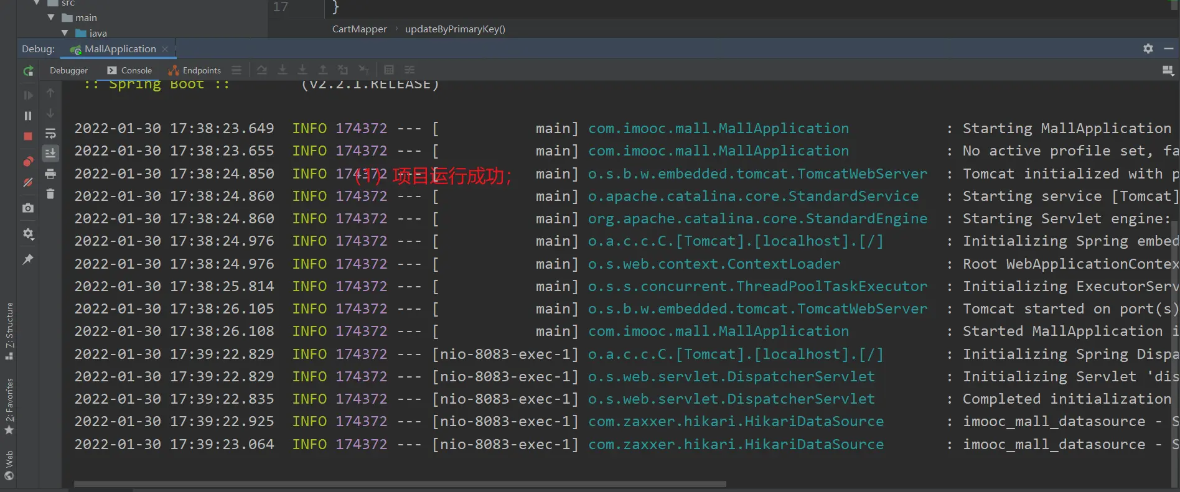Switch to the Debugger tab
Viewport: 1180px width, 492px height.
pyautogui.click(x=68, y=71)
